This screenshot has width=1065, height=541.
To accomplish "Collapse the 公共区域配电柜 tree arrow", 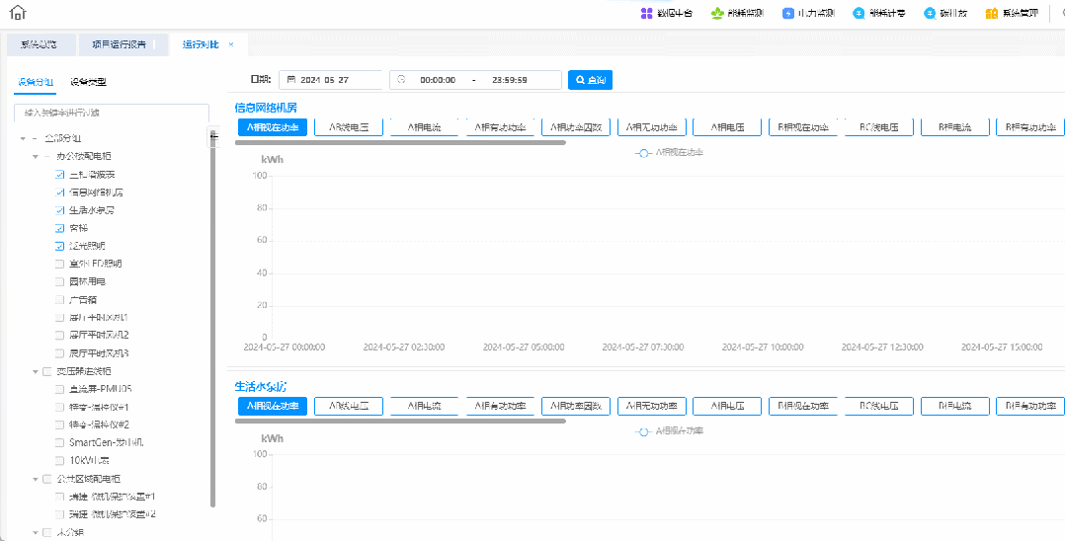I will coord(35,479).
